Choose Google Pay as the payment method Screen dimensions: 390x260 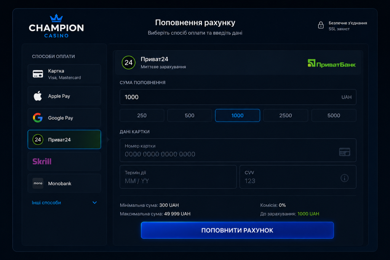64,118
